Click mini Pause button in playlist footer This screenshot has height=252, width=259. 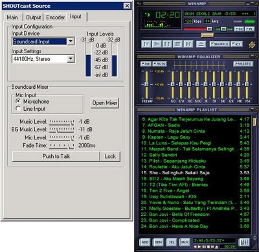pyautogui.click(x=204, y=247)
